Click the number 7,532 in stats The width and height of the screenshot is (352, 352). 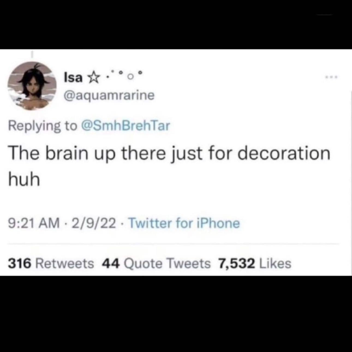[236, 264]
